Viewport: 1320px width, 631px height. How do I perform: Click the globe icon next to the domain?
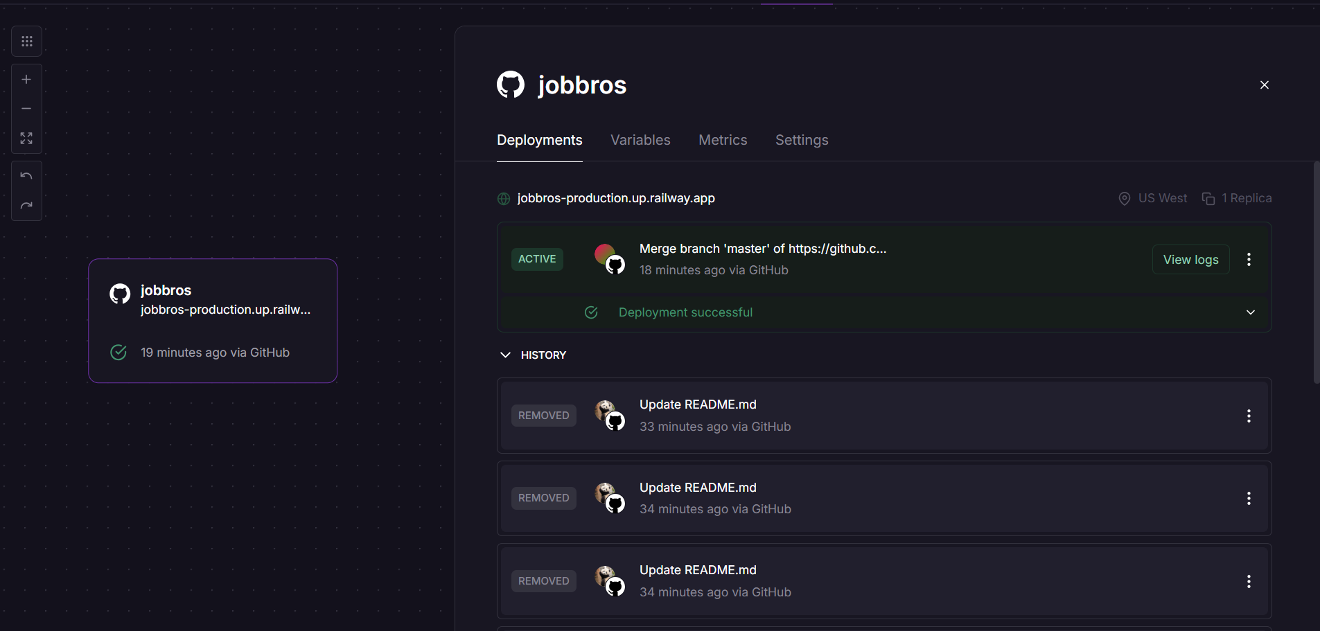click(x=504, y=199)
